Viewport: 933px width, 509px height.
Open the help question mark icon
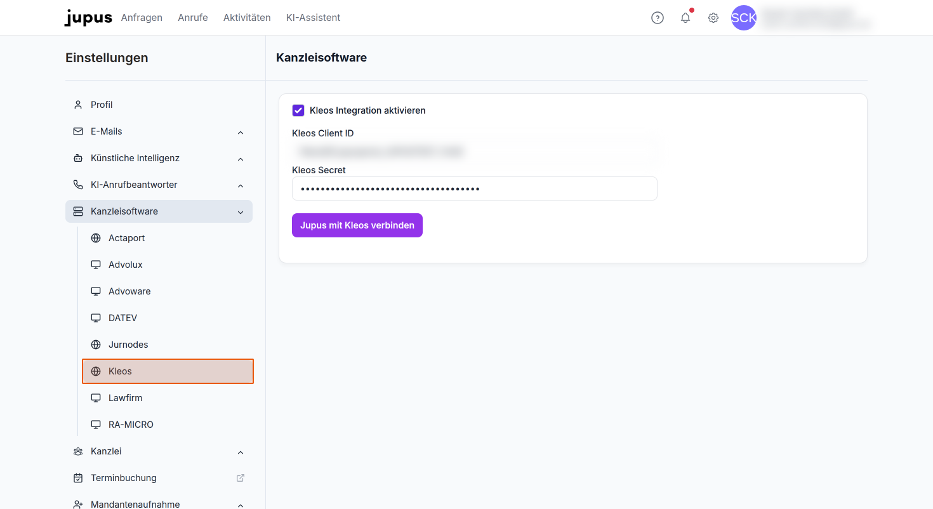click(658, 18)
